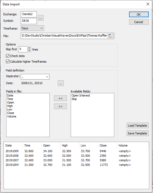Image resolution: width=153 pixels, height=193 pixels.
Task: Close the Data Import dialog
Action: click(x=148, y=4)
